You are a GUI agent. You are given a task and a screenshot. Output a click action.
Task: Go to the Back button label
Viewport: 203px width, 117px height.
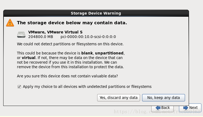tap(166, 108)
